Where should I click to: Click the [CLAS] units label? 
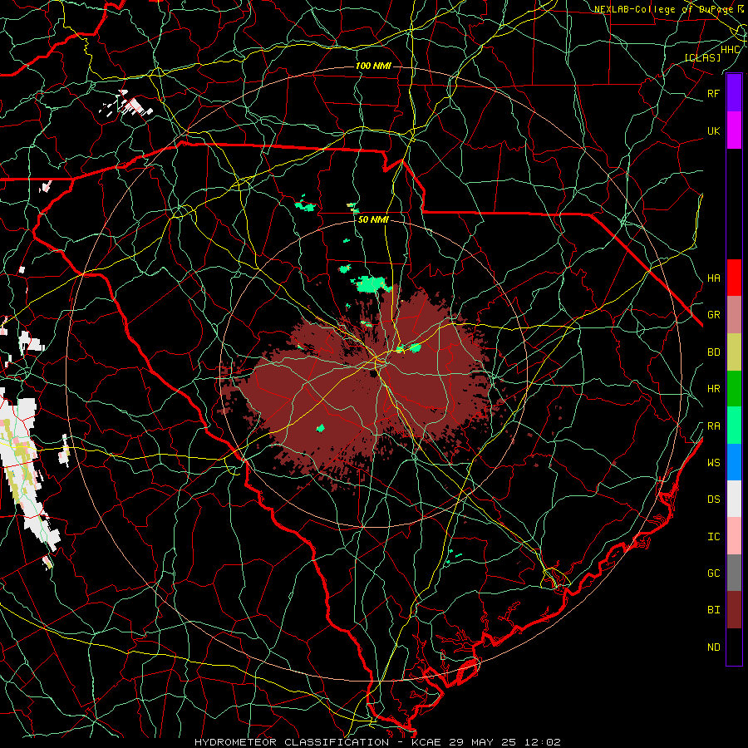pos(702,57)
